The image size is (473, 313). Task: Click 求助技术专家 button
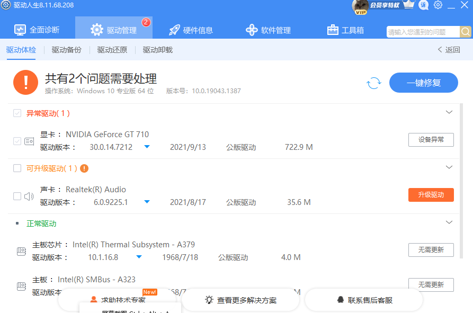point(117,300)
